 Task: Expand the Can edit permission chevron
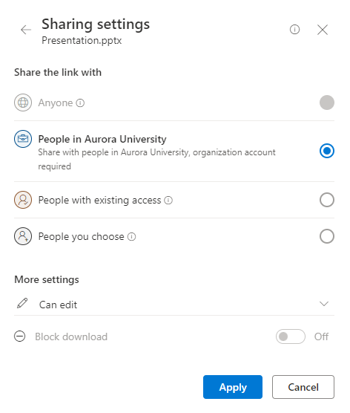coord(324,304)
